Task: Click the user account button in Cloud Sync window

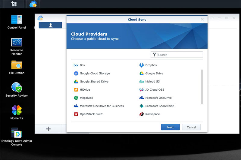Action: (x=50, y=25)
